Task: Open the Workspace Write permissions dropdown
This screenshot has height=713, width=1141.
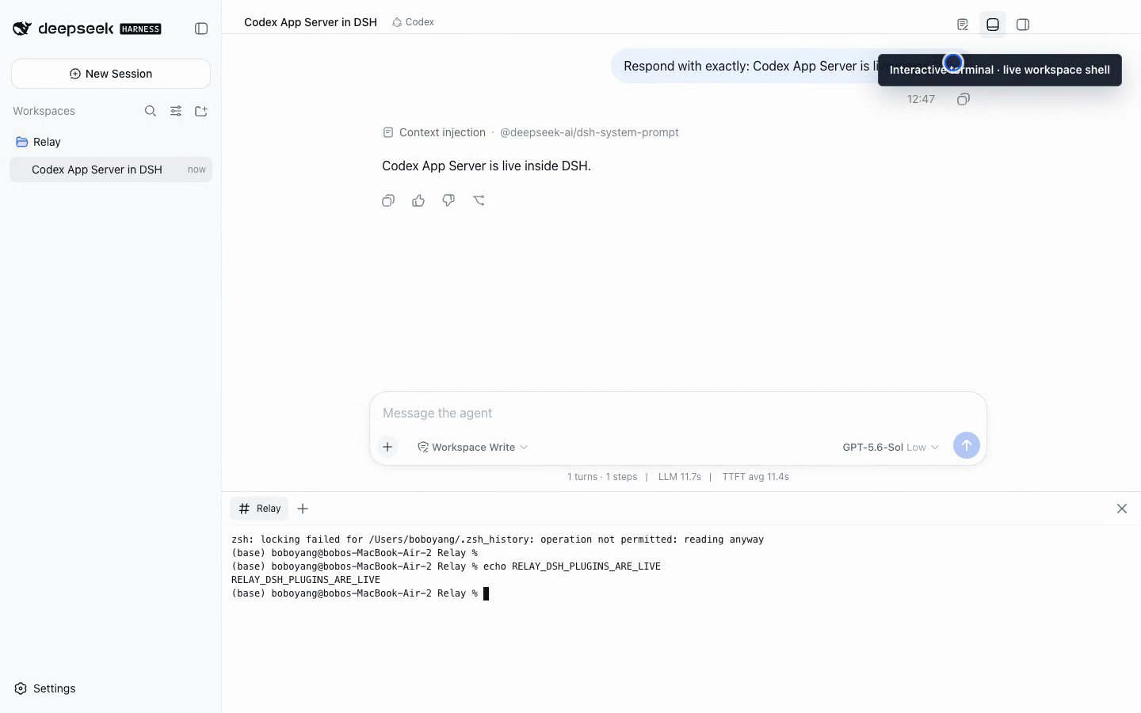Action: [473, 448]
